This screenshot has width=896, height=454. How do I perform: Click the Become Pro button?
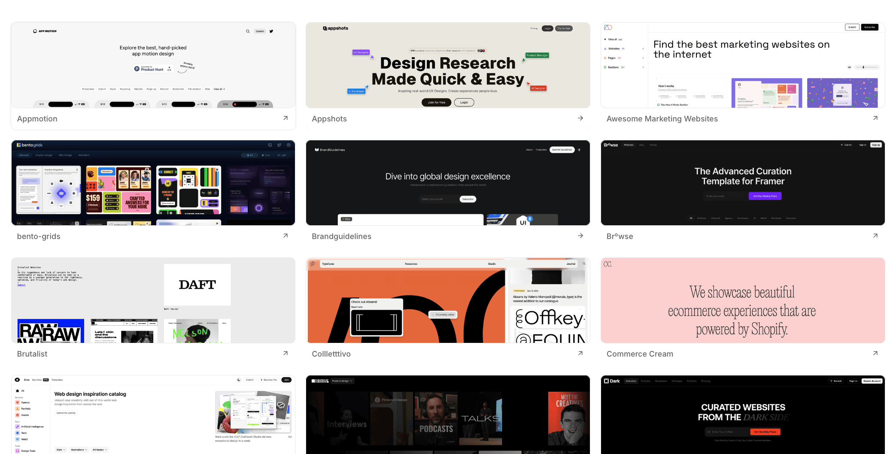pyautogui.click(x=269, y=380)
